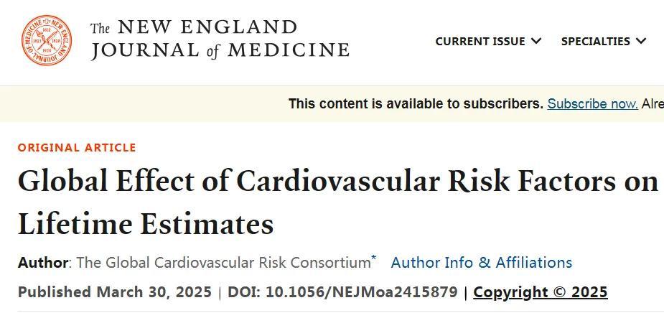Image resolution: width=664 pixels, height=313 pixels.
Task: Open the New England Journal of Medicine wordmark
Action: [x=220, y=39]
